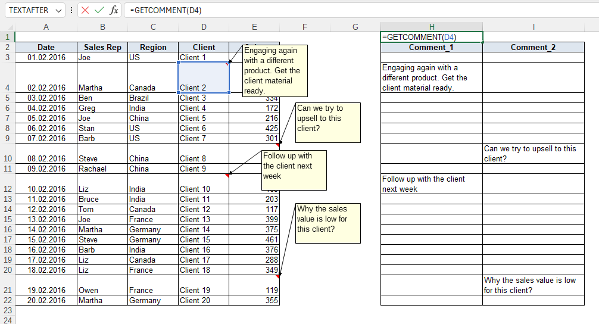Image resolution: width=599 pixels, height=324 pixels.
Task: Click the red comment indicator beside value 301
Action: coord(277,145)
